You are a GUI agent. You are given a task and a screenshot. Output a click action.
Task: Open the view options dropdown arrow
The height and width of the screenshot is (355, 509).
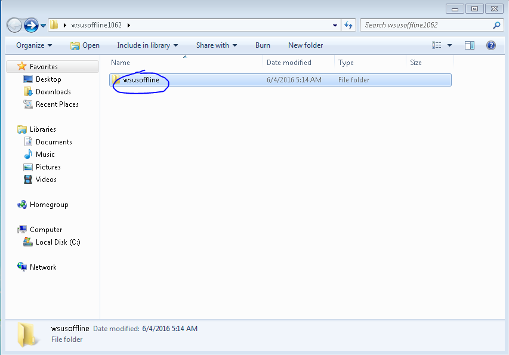click(x=449, y=45)
